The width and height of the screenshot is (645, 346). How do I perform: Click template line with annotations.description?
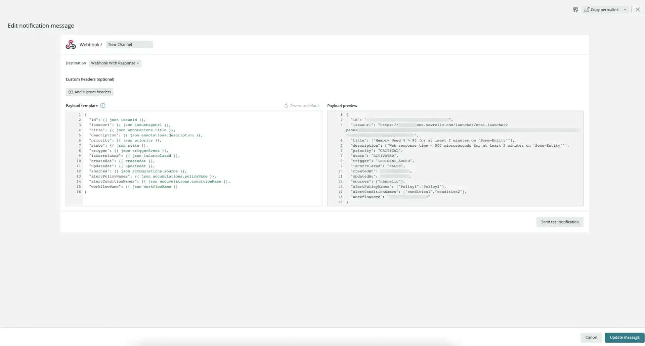tap(146, 135)
